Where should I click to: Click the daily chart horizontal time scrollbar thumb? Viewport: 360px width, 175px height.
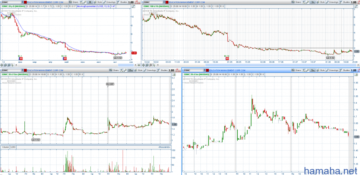[x=126, y=65]
